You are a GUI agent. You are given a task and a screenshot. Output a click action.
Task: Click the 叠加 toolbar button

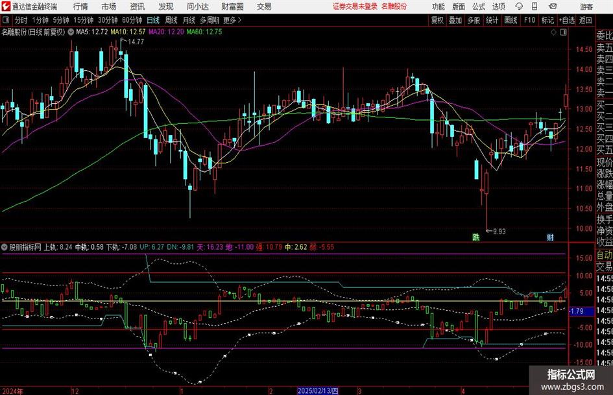point(455,20)
